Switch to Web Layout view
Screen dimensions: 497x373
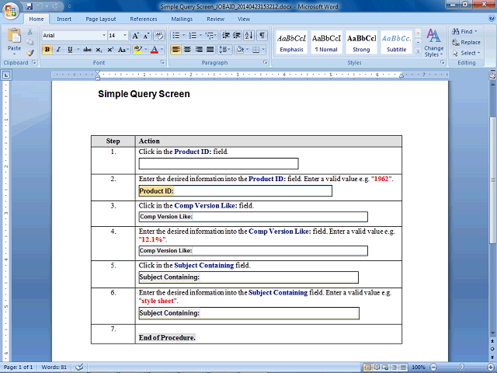tap(385, 368)
